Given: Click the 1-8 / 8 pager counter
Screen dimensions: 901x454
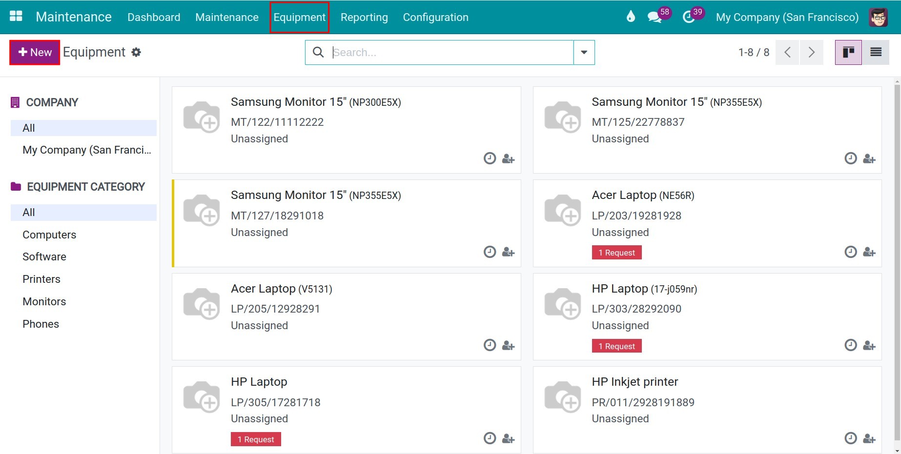Looking at the screenshot, I should (754, 52).
